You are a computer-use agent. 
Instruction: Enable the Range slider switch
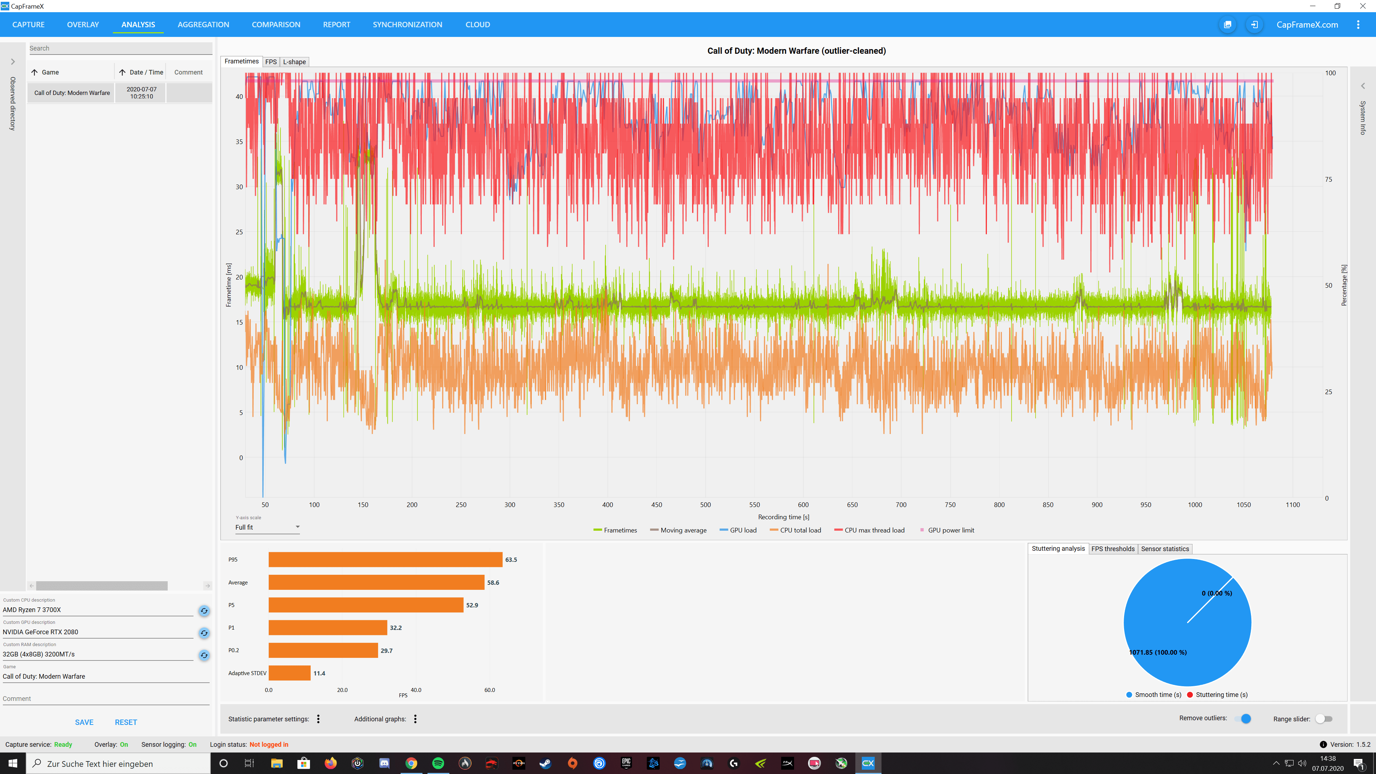pos(1324,718)
